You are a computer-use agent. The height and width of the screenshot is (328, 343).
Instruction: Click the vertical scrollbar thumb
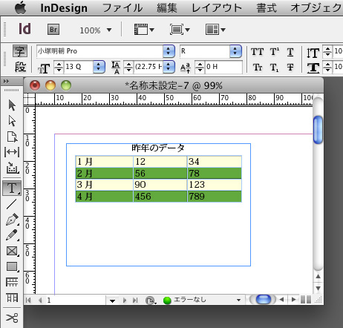(x=318, y=130)
